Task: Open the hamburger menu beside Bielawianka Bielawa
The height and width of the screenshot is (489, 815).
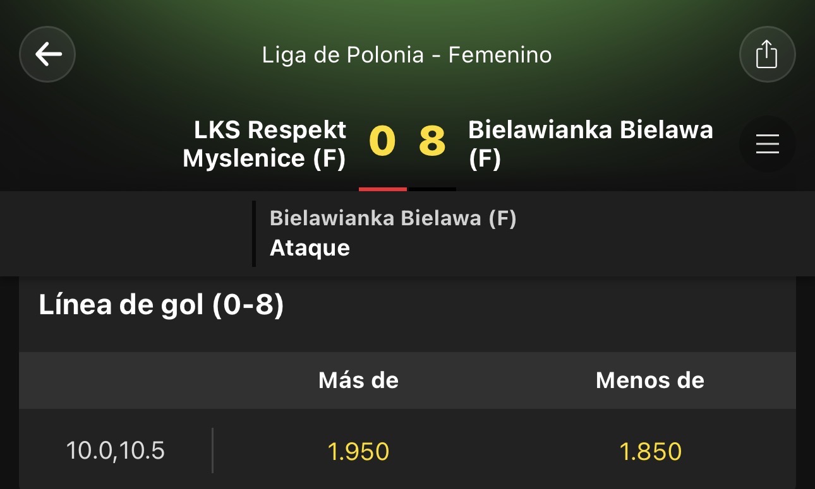Action: pyautogui.click(x=767, y=144)
